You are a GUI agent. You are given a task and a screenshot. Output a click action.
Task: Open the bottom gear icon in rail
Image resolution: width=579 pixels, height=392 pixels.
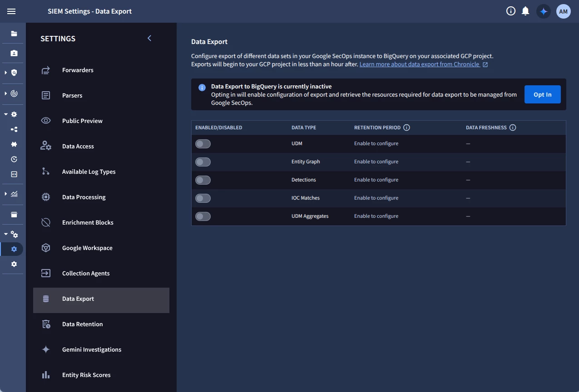(14, 264)
